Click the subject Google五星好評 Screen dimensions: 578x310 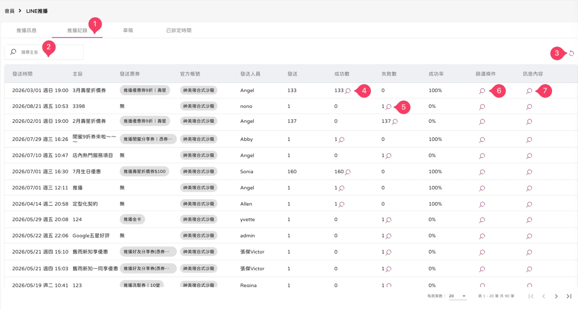click(x=92, y=236)
